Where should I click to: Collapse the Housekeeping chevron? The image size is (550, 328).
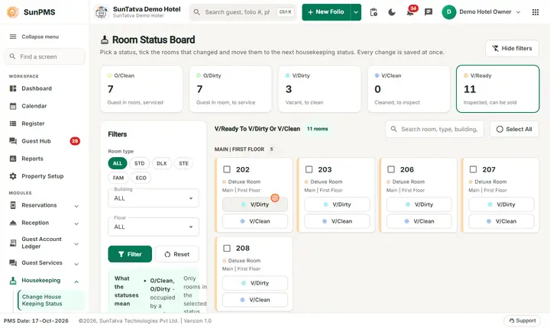[x=76, y=281]
